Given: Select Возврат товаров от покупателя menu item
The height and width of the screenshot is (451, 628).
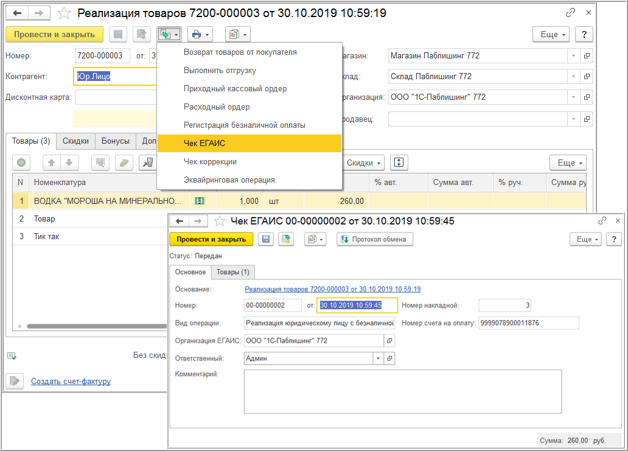Looking at the screenshot, I should [x=249, y=52].
